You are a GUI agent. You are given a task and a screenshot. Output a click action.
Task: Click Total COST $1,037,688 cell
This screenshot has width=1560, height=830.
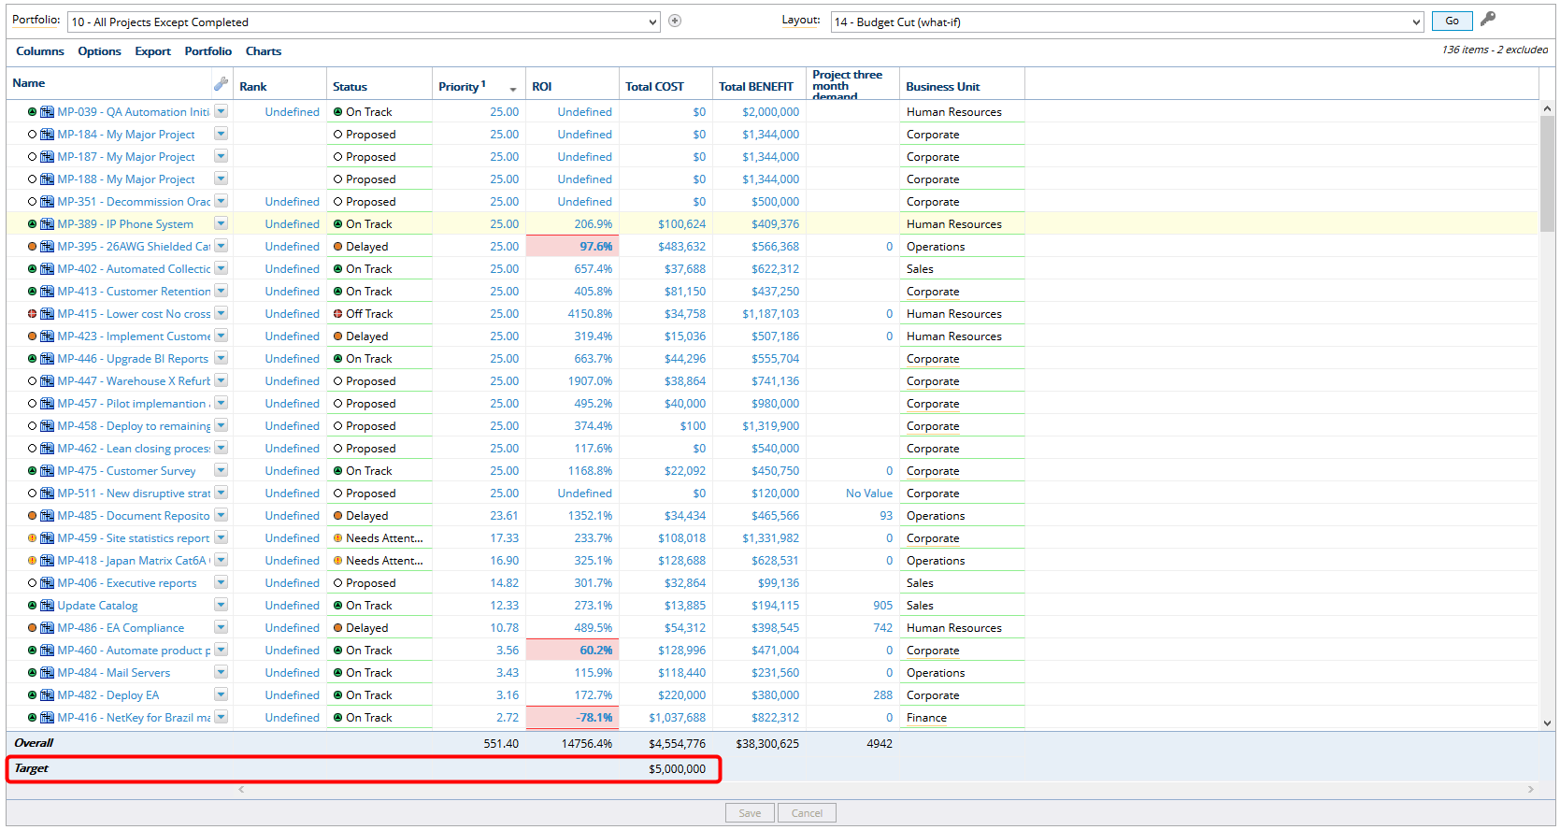coord(666,718)
